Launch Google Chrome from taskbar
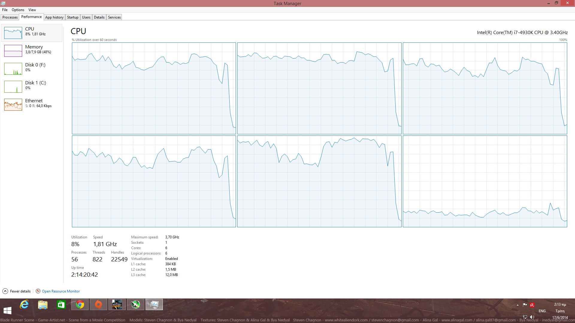 (x=80, y=305)
